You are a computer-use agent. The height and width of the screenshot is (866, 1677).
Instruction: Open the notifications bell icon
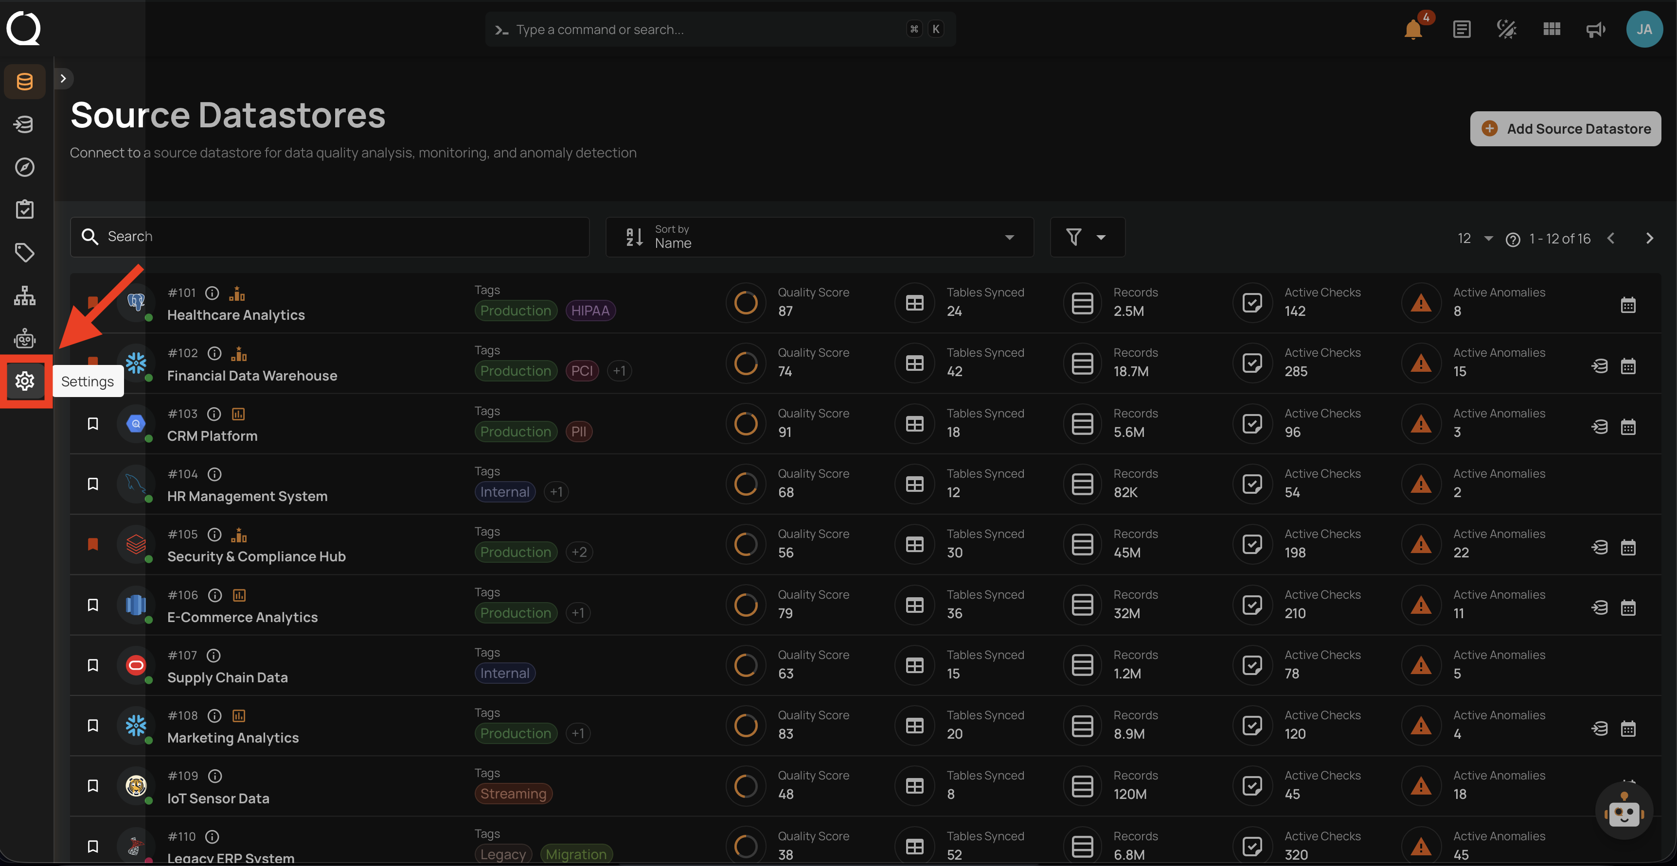point(1413,29)
